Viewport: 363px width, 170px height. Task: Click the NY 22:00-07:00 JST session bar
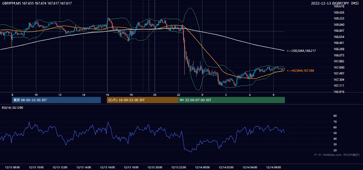click(231, 100)
